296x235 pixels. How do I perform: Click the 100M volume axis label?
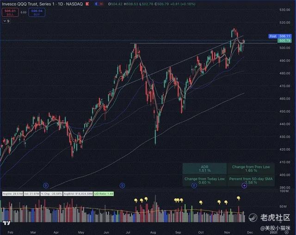(x=284, y=191)
